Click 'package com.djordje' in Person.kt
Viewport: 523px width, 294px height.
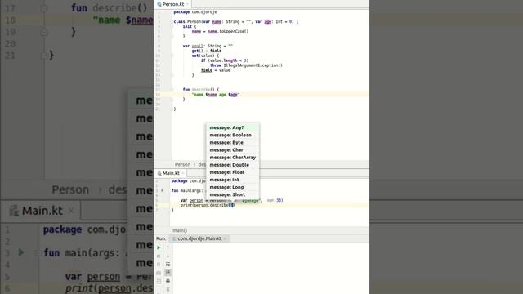click(195, 12)
